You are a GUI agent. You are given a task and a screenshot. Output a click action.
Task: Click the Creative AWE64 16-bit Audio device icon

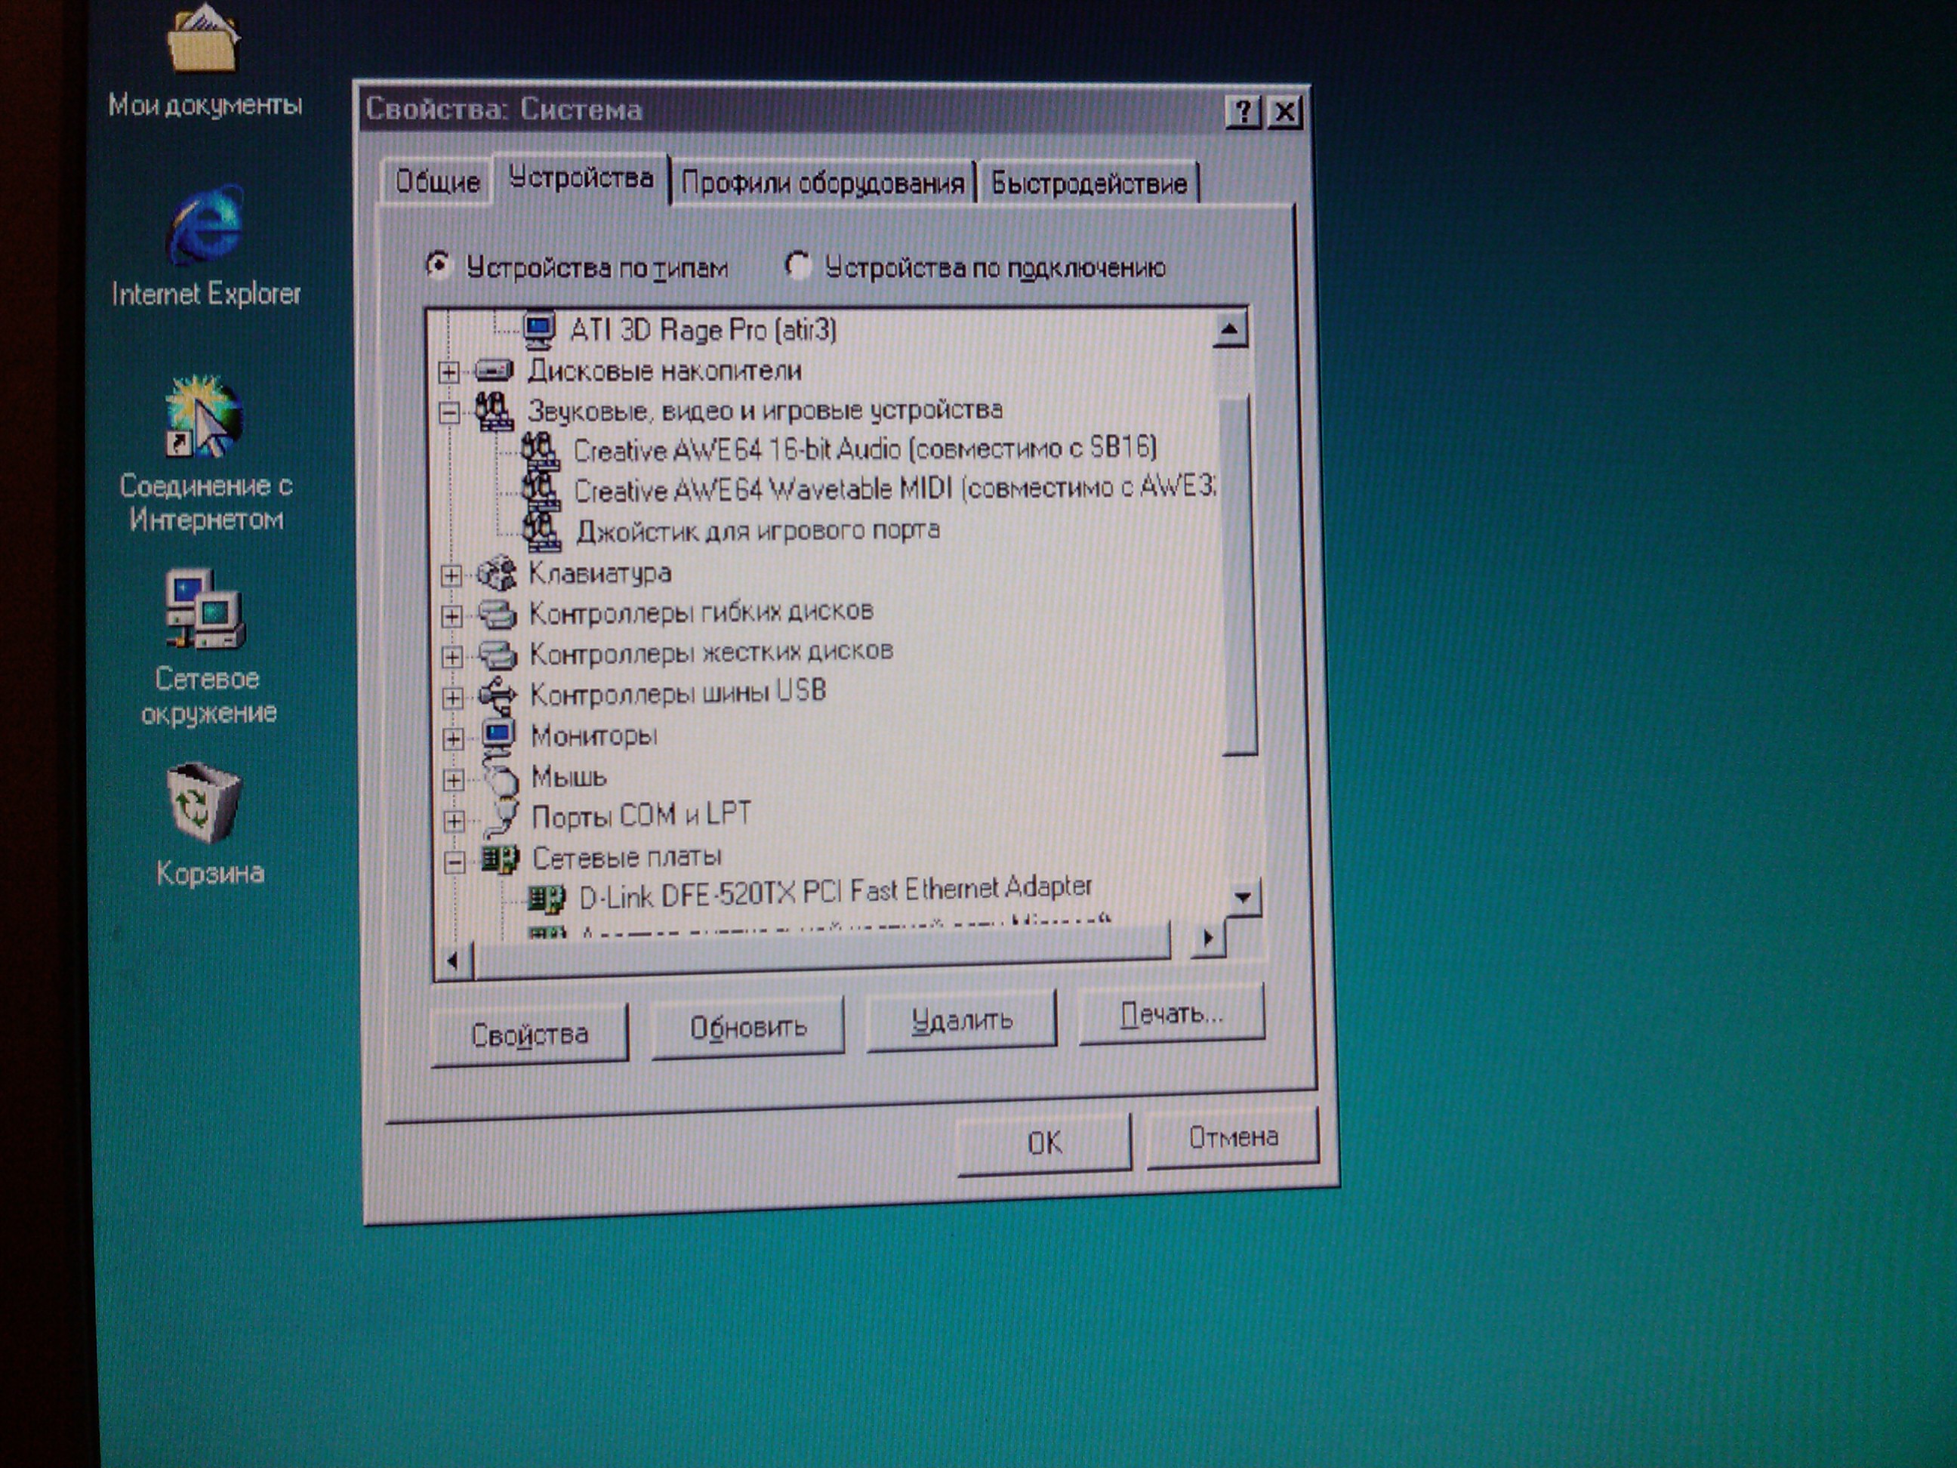coord(540,452)
